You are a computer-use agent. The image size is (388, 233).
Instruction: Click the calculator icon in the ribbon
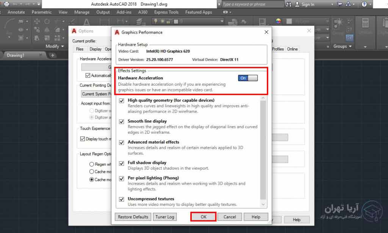(x=365, y=23)
